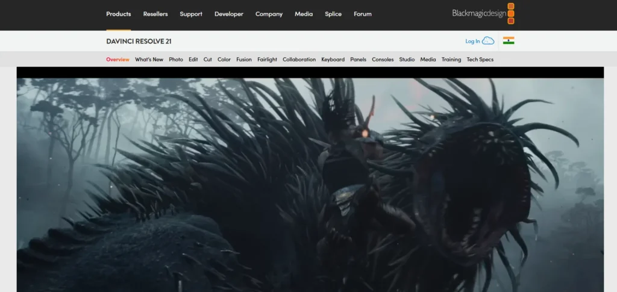617x292 pixels.
Task: Open the Developer page
Action: click(228, 14)
